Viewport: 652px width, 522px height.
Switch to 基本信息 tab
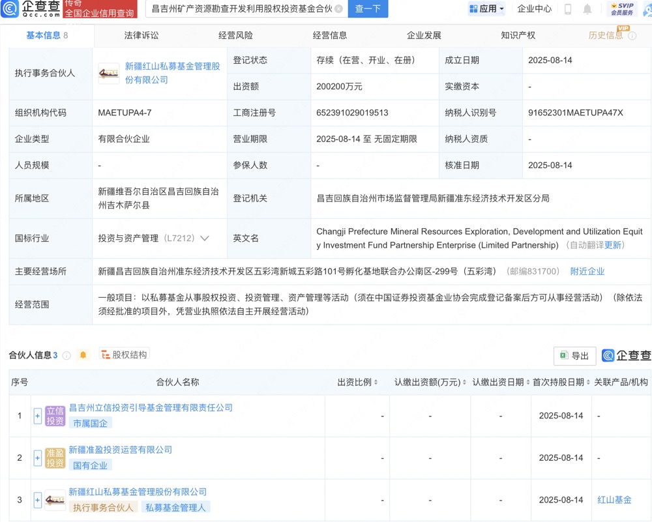tap(47, 36)
